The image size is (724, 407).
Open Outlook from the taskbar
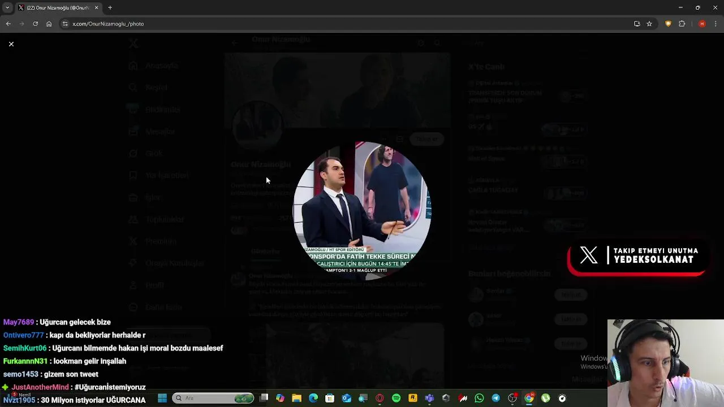[346, 398]
